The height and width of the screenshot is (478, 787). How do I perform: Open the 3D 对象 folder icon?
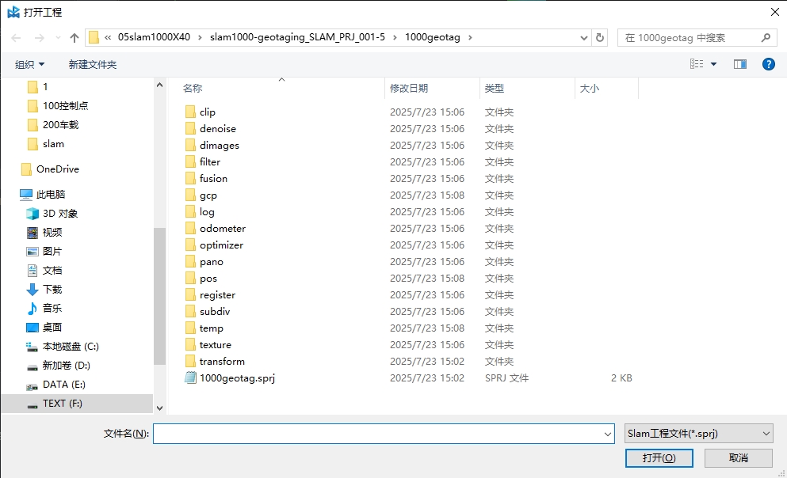pyautogui.click(x=32, y=214)
